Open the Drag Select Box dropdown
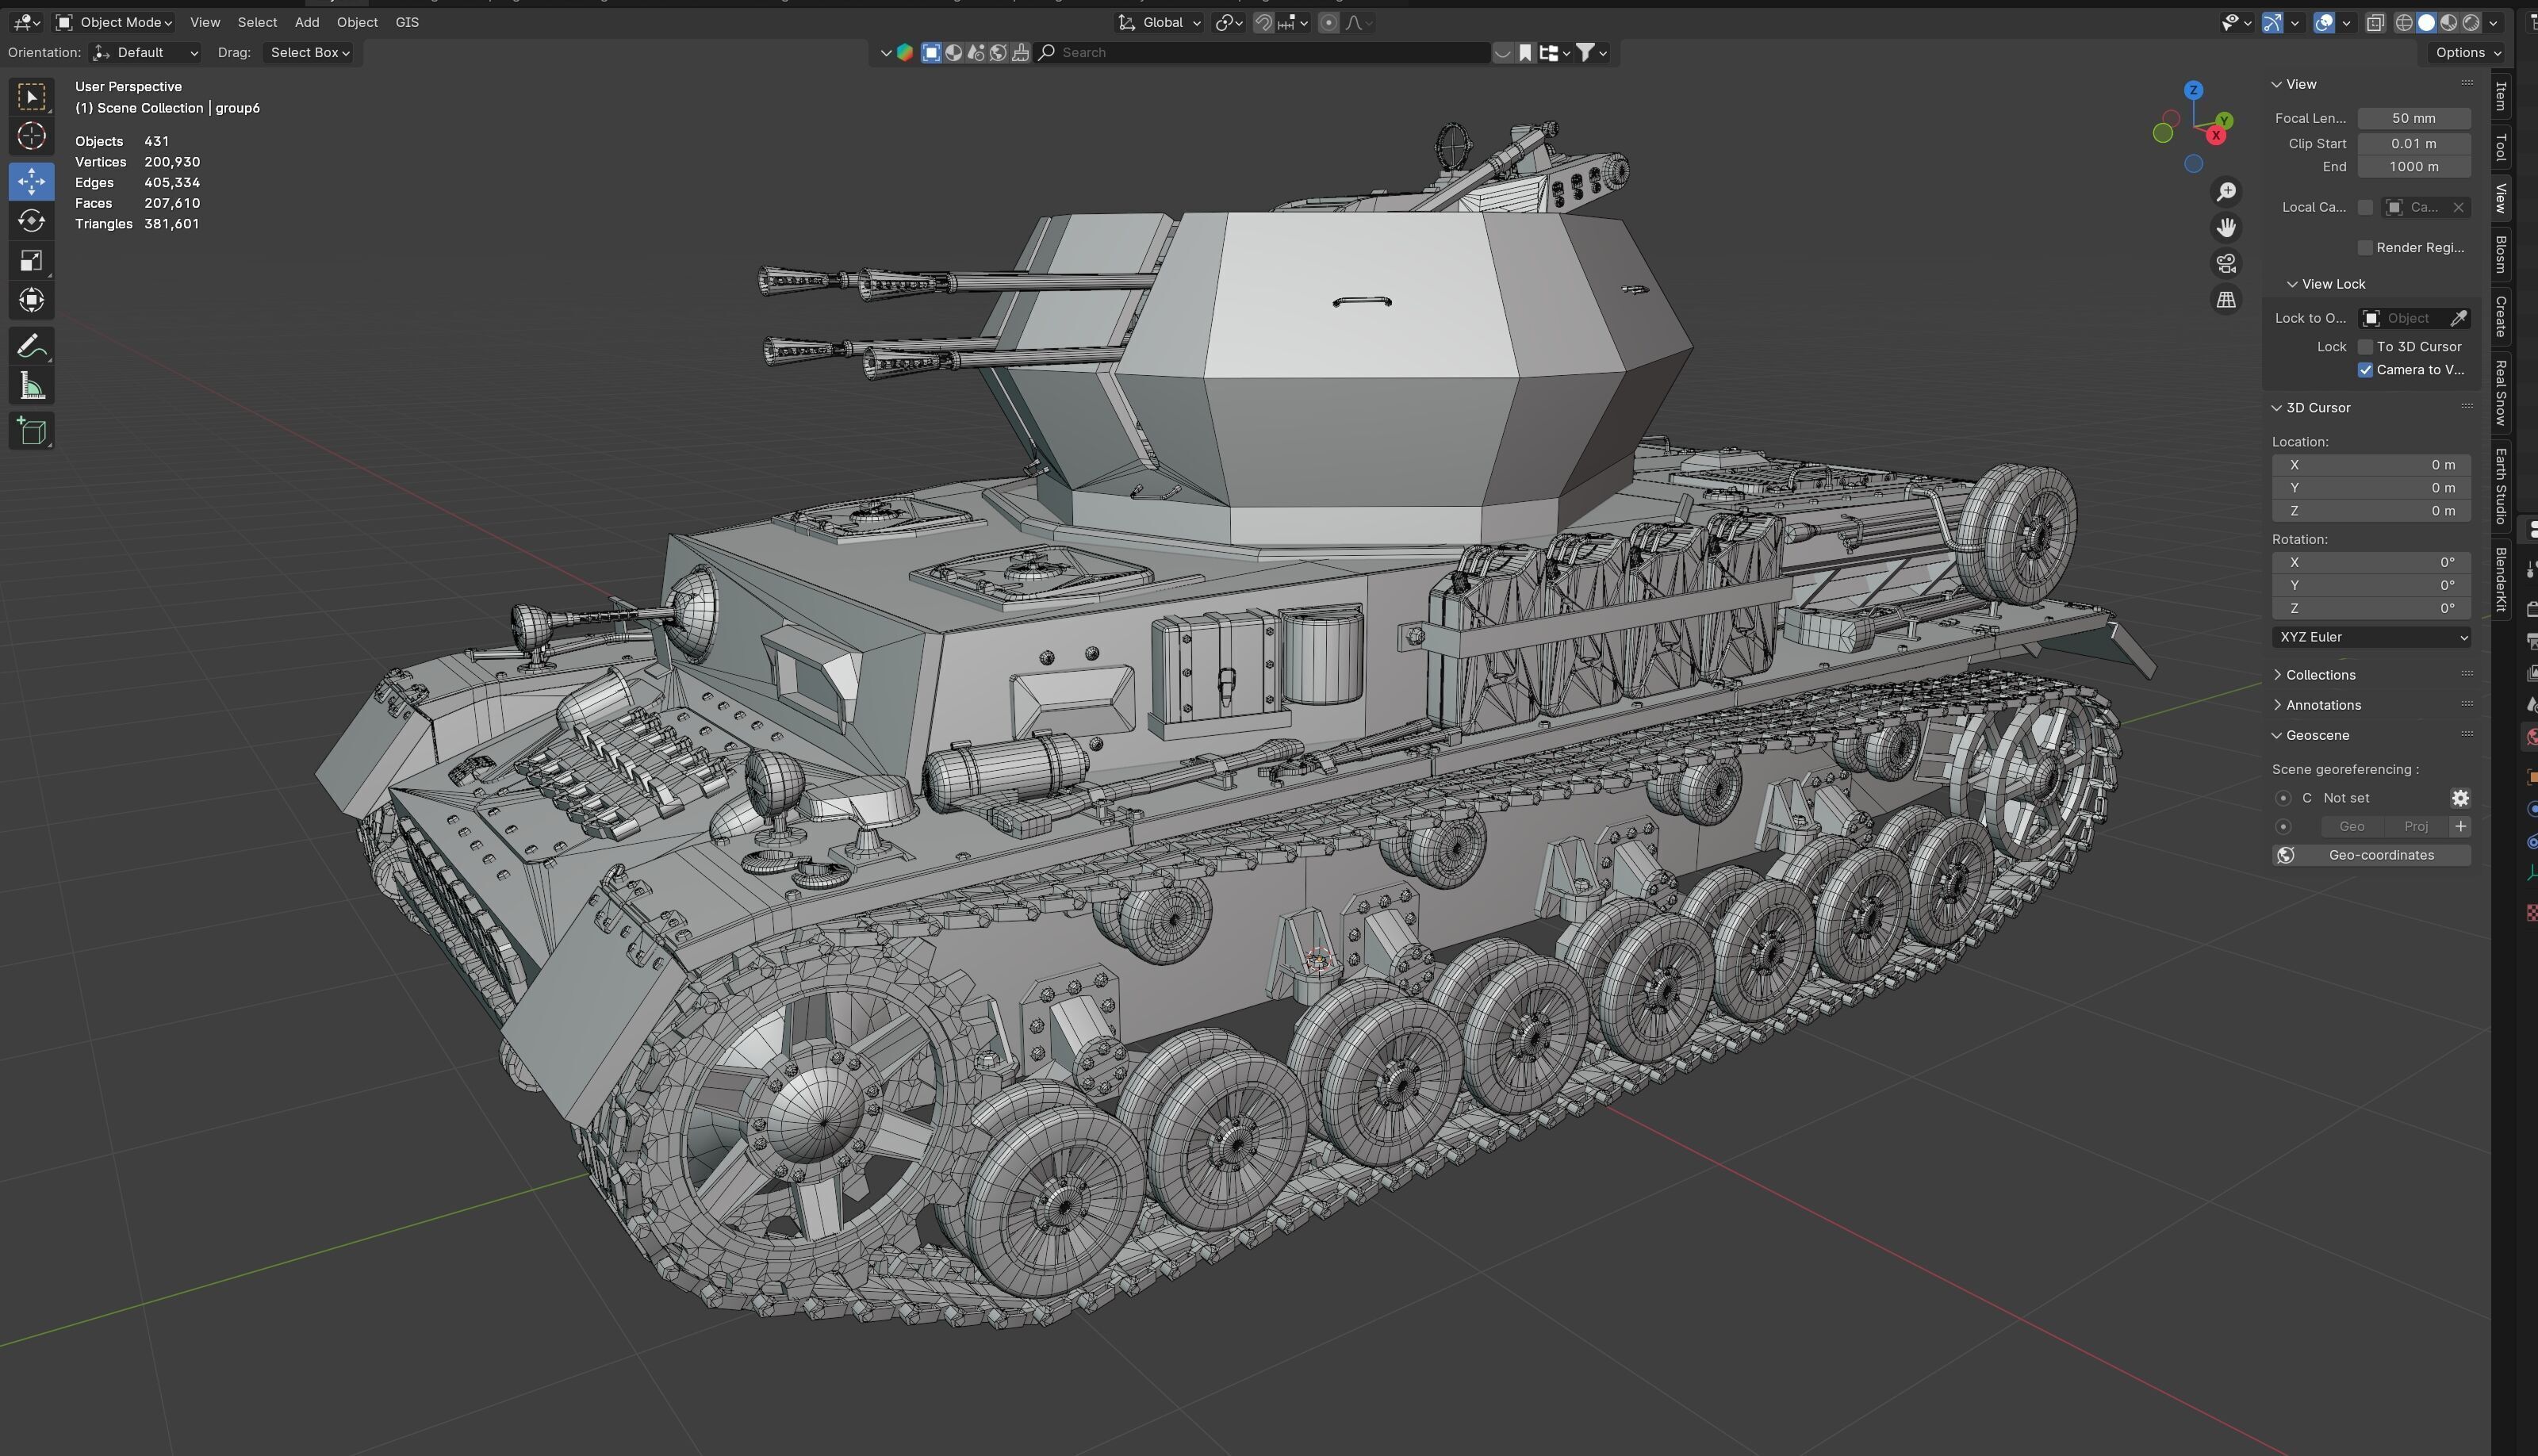Screen dimensions: 2538x1456 [310, 53]
